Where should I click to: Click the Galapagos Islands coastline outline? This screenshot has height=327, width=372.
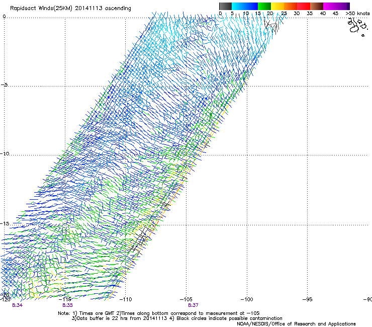click(x=357, y=27)
